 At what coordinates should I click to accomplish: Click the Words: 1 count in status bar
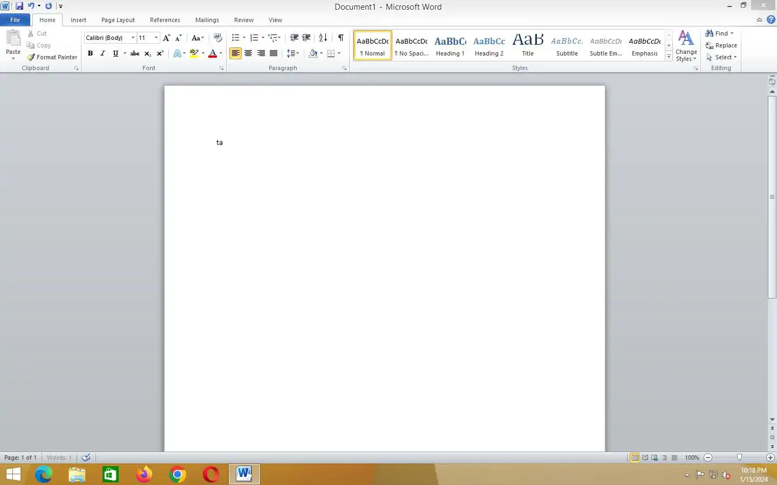[59, 458]
